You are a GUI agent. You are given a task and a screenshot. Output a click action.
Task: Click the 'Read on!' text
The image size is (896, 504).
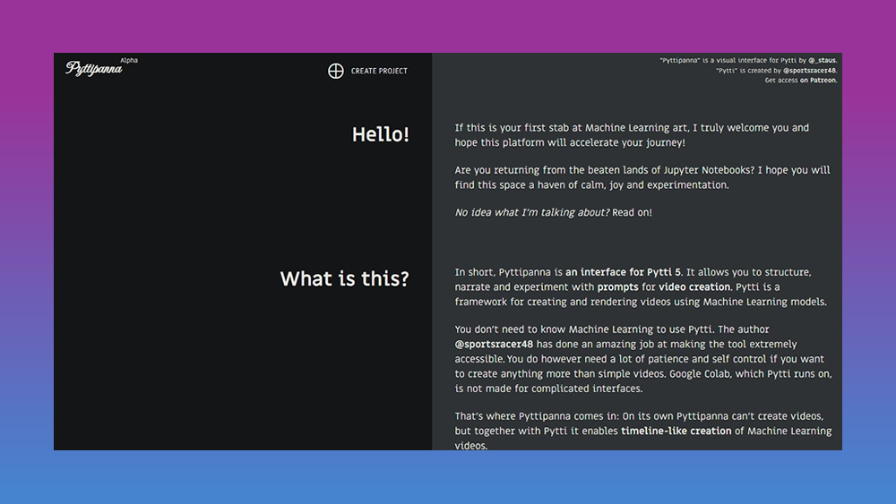(632, 212)
